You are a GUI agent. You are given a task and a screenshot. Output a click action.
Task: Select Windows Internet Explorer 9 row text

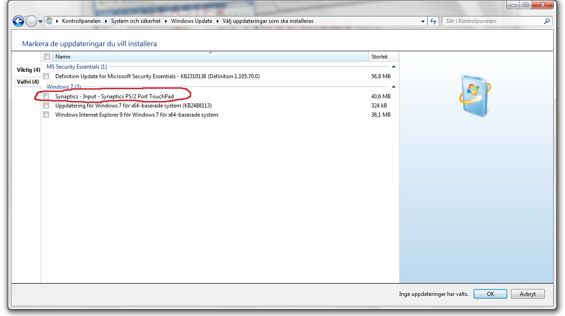pos(136,115)
